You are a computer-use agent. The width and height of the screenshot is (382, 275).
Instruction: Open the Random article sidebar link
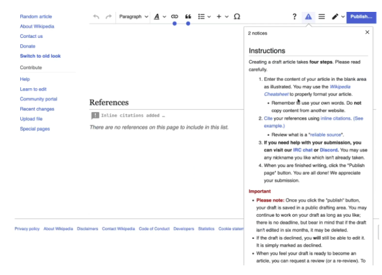pos(36,16)
